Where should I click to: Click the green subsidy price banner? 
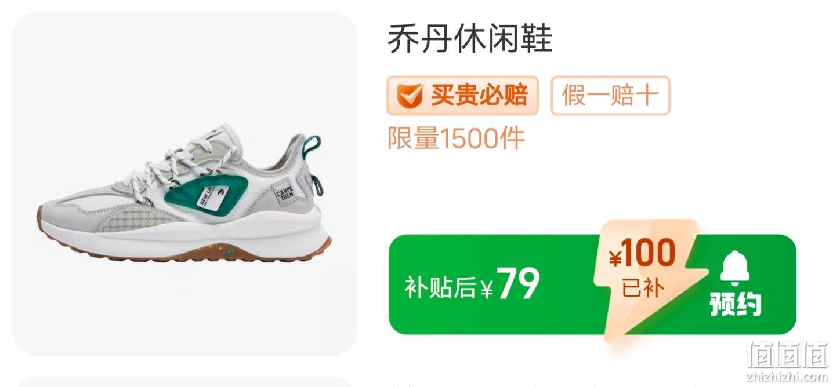(592, 284)
